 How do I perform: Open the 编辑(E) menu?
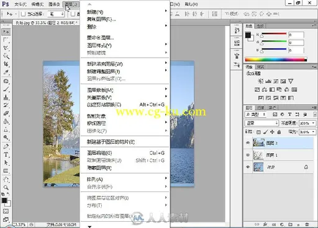point(37,4)
